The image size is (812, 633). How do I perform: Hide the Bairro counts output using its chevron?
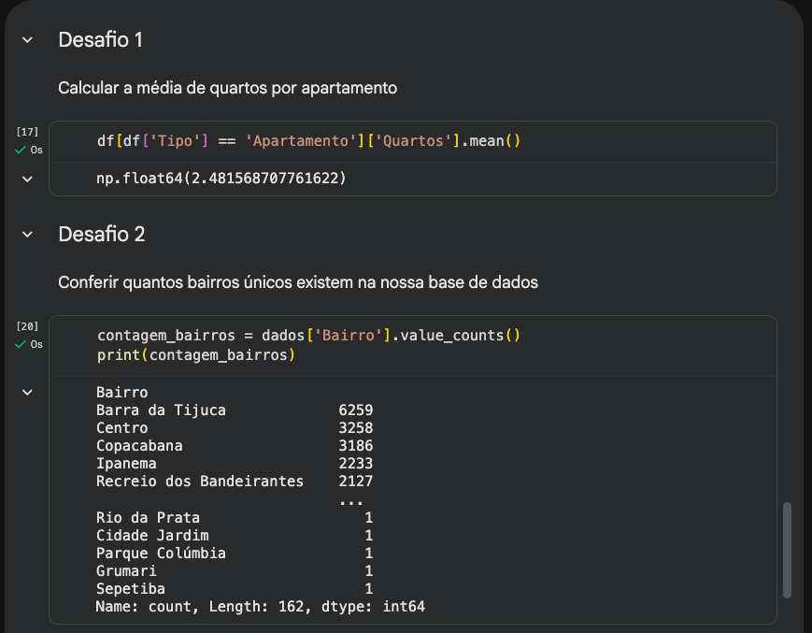(x=27, y=393)
